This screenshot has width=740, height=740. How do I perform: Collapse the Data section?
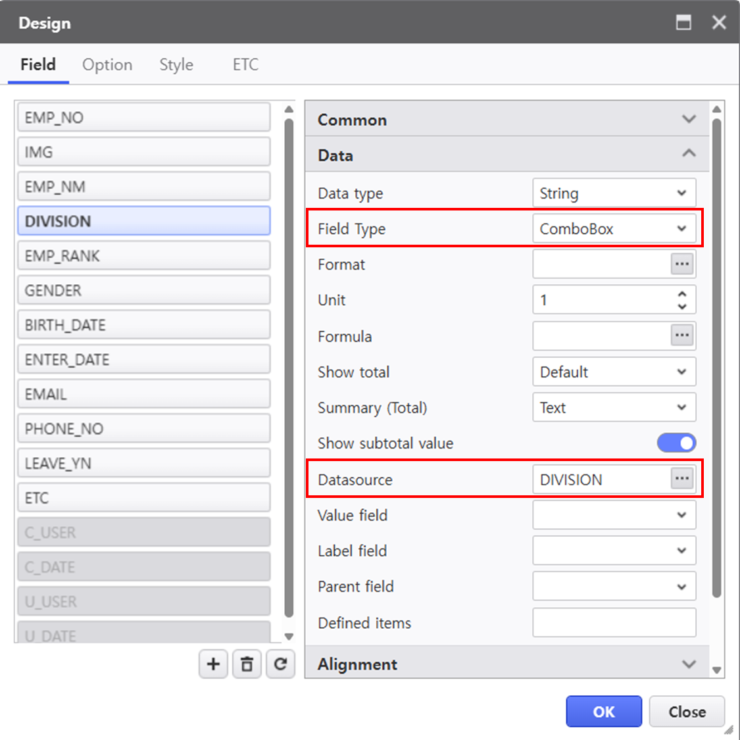(507, 155)
